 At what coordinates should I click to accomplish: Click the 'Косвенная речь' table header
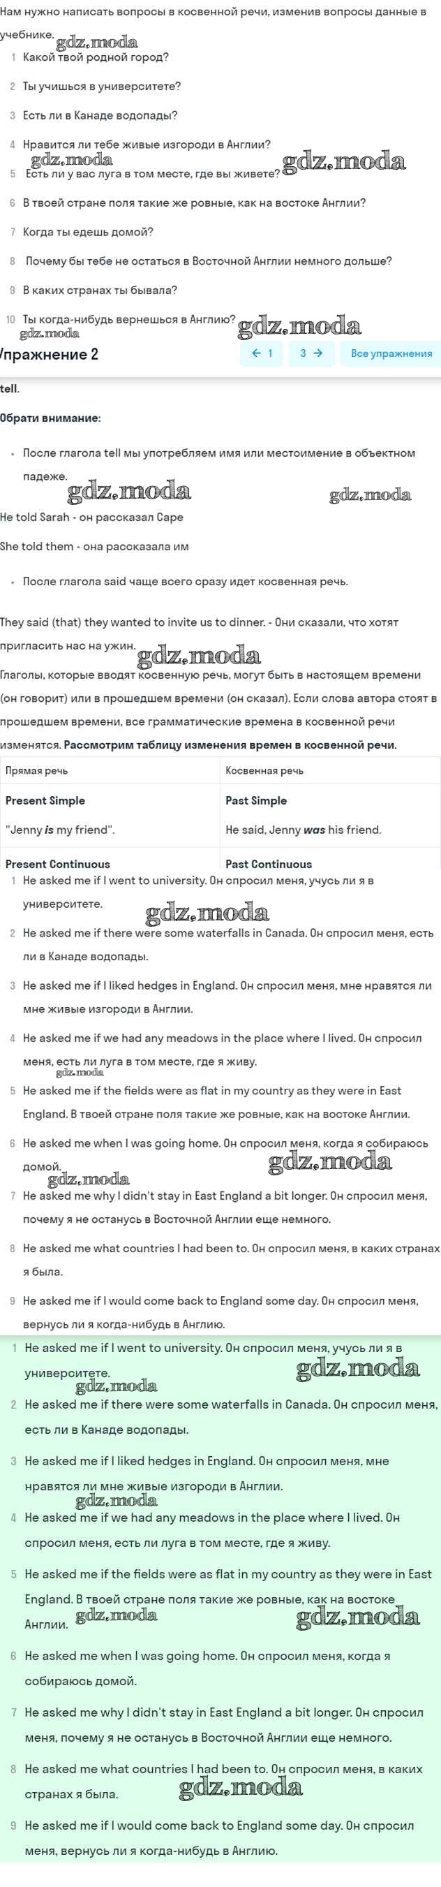click(264, 770)
